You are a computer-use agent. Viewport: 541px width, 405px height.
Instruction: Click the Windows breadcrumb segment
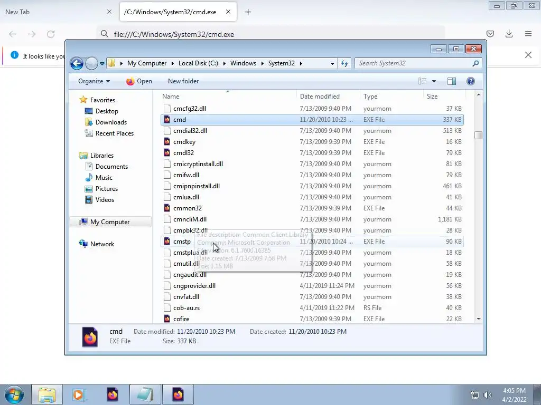pyautogui.click(x=243, y=63)
